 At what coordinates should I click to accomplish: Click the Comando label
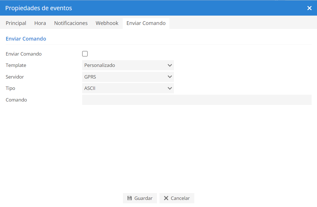click(x=16, y=100)
